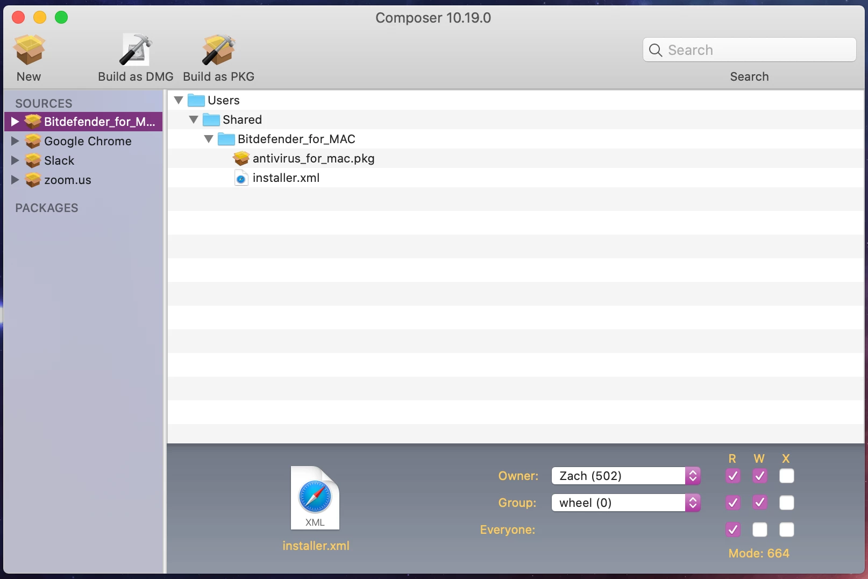Select installer.xml row in file tree
The height and width of the screenshot is (579, 868).
515,178
